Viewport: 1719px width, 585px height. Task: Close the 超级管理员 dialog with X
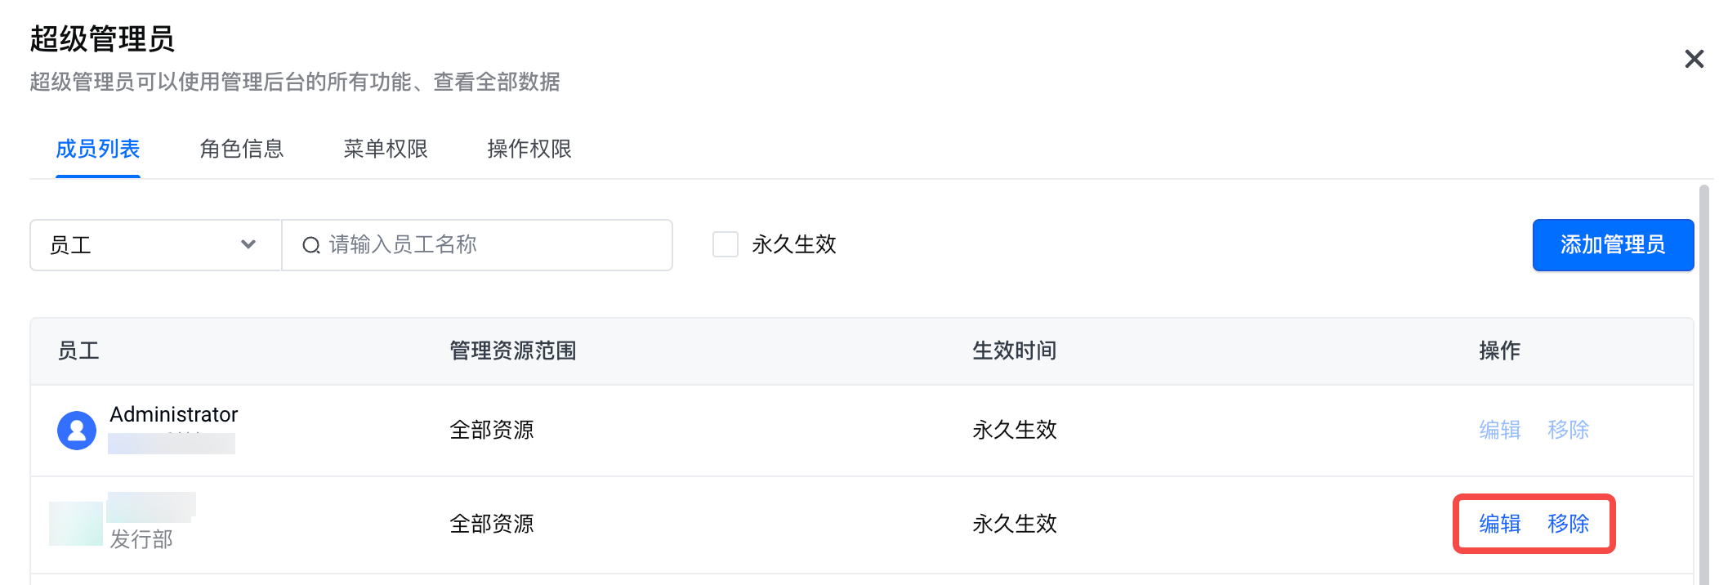pyautogui.click(x=1694, y=59)
